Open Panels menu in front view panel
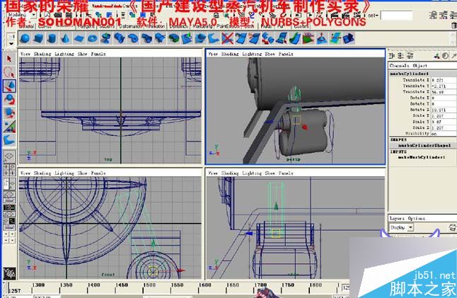The width and height of the screenshot is (457, 298). click(x=98, y=173)
